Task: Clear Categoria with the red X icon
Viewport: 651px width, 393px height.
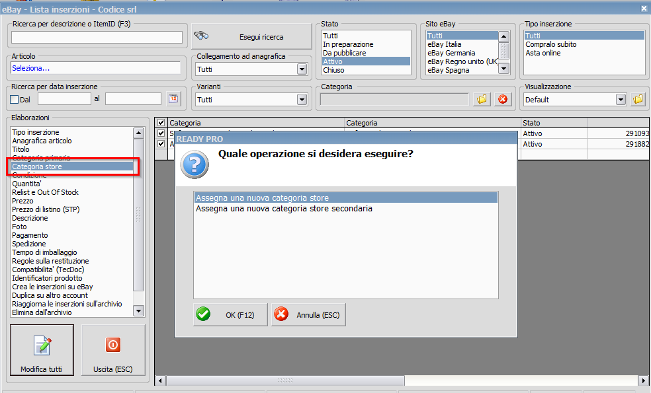Action: click(503, 99)
